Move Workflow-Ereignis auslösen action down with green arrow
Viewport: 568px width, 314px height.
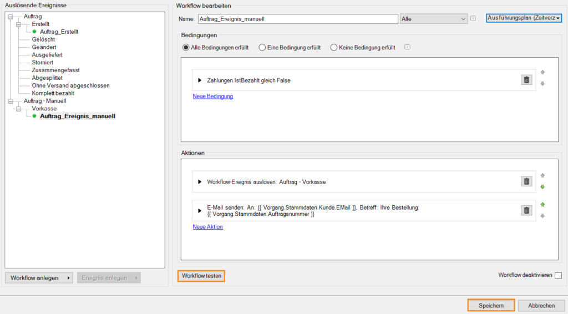click(542, 187)
